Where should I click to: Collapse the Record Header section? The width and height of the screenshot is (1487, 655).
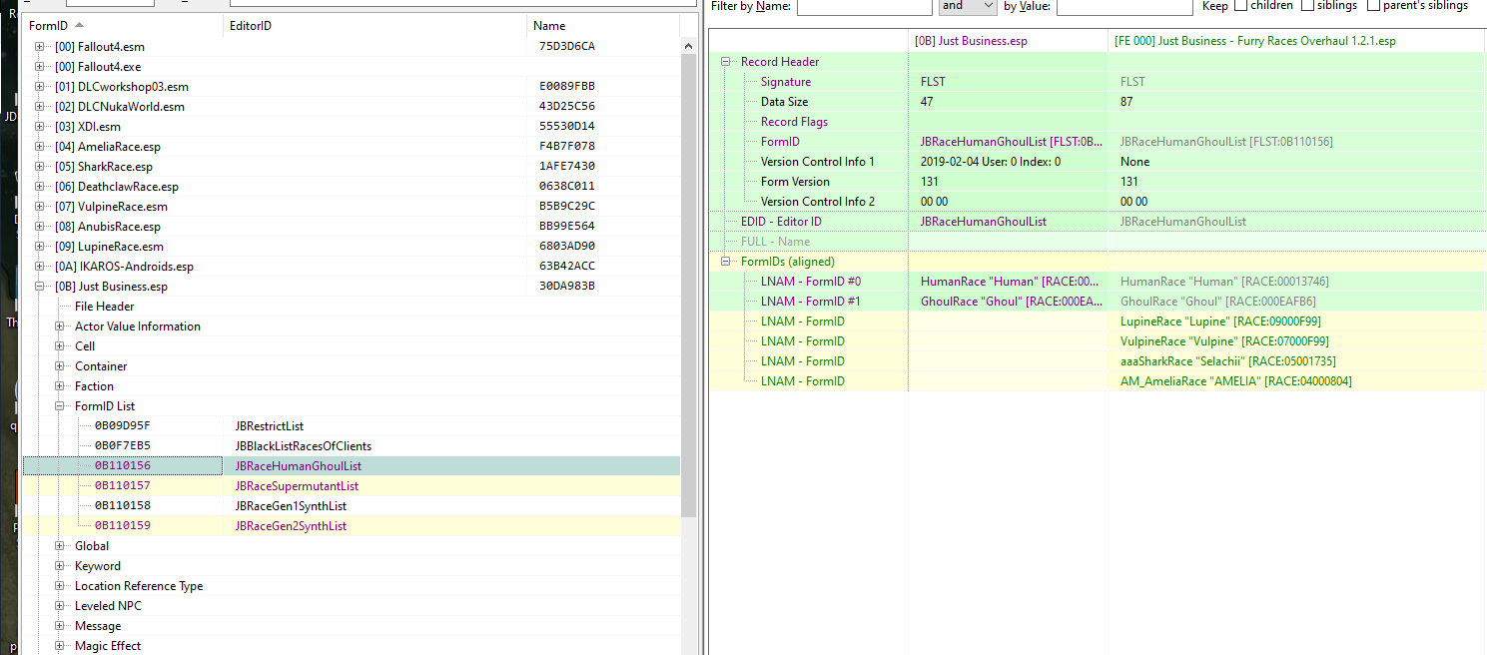pyautogui.click(x=726, y=62)
